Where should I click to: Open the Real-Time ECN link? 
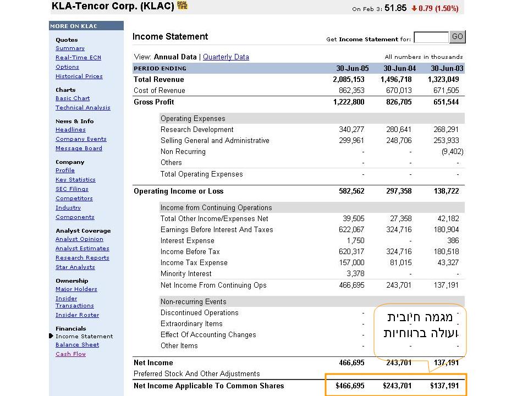(x=78, y=58)
